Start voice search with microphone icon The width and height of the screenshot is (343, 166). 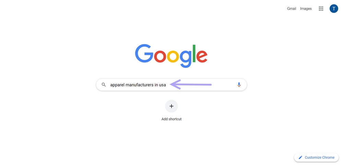click(x=239, y=85)
